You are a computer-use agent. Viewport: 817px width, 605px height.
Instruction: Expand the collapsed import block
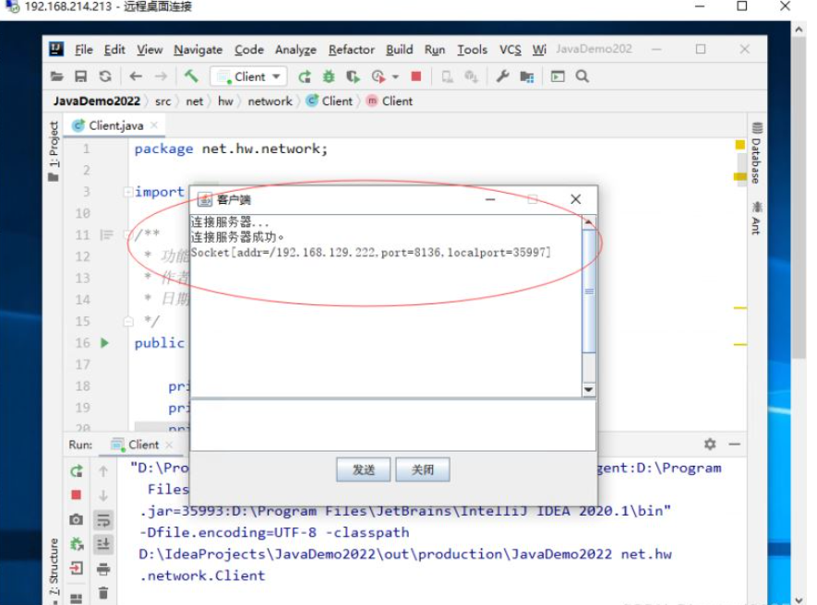coord(128,192)
